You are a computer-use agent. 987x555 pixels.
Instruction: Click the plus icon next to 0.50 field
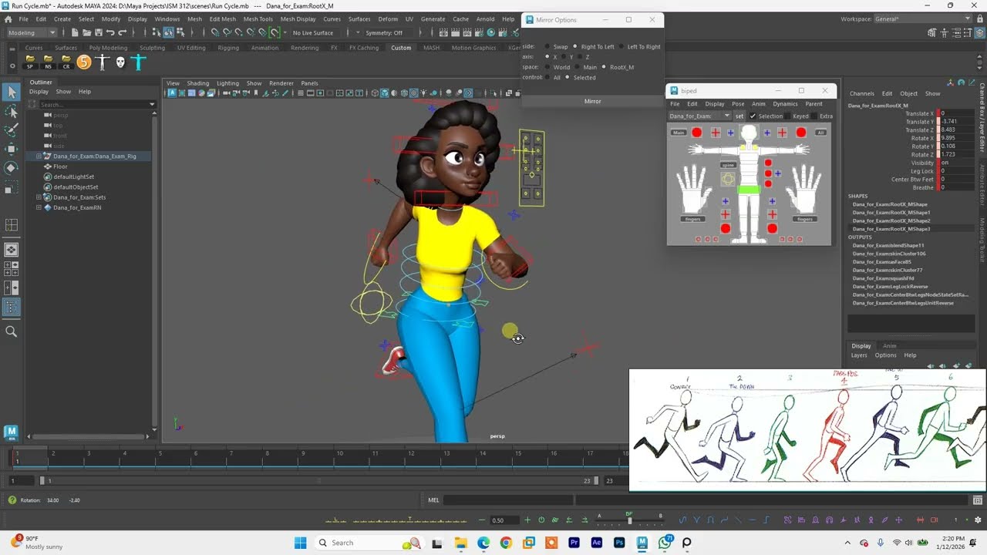[529, 520]
